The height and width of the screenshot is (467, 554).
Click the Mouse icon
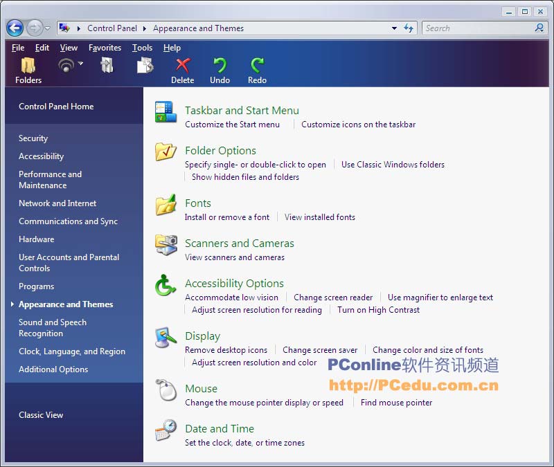point(166,390)
